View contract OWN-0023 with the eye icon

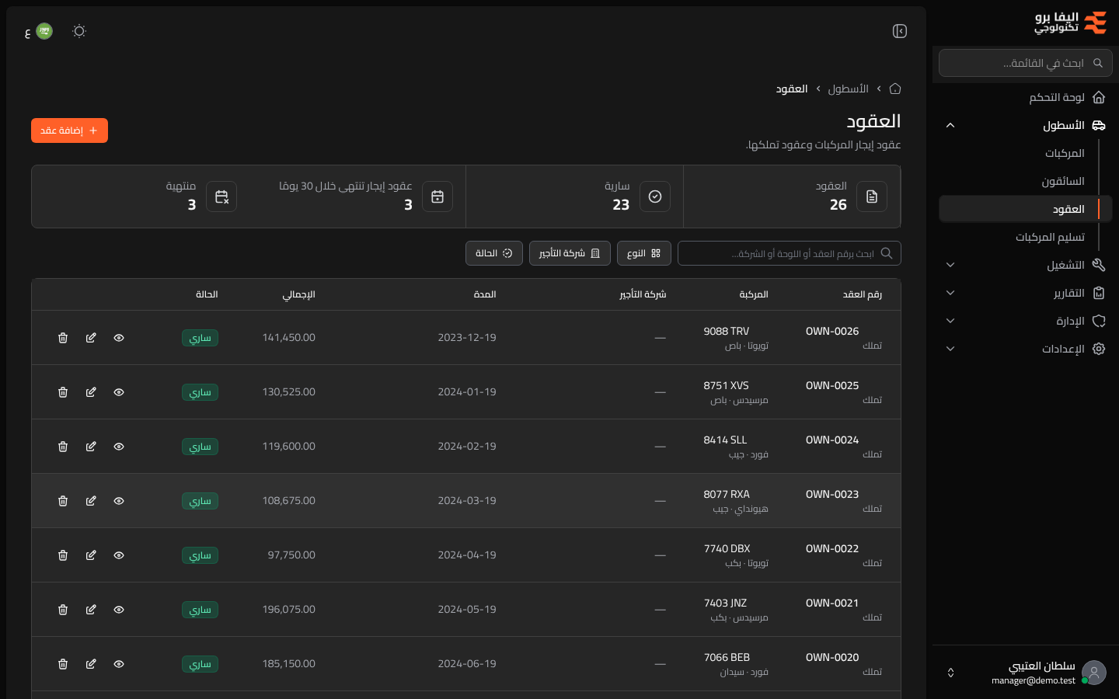[119, 501]
